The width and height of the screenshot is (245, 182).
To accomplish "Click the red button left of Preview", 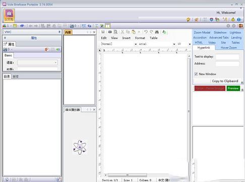I will (x=210, y=88).
